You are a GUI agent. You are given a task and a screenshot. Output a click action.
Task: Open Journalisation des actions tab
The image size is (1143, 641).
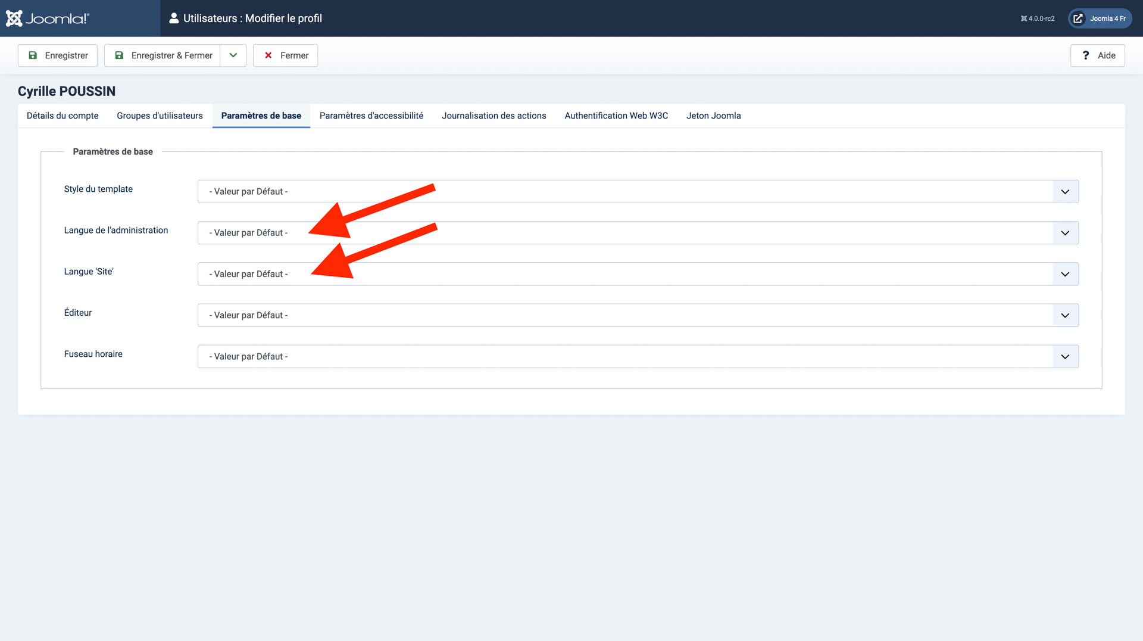[494, 116]
